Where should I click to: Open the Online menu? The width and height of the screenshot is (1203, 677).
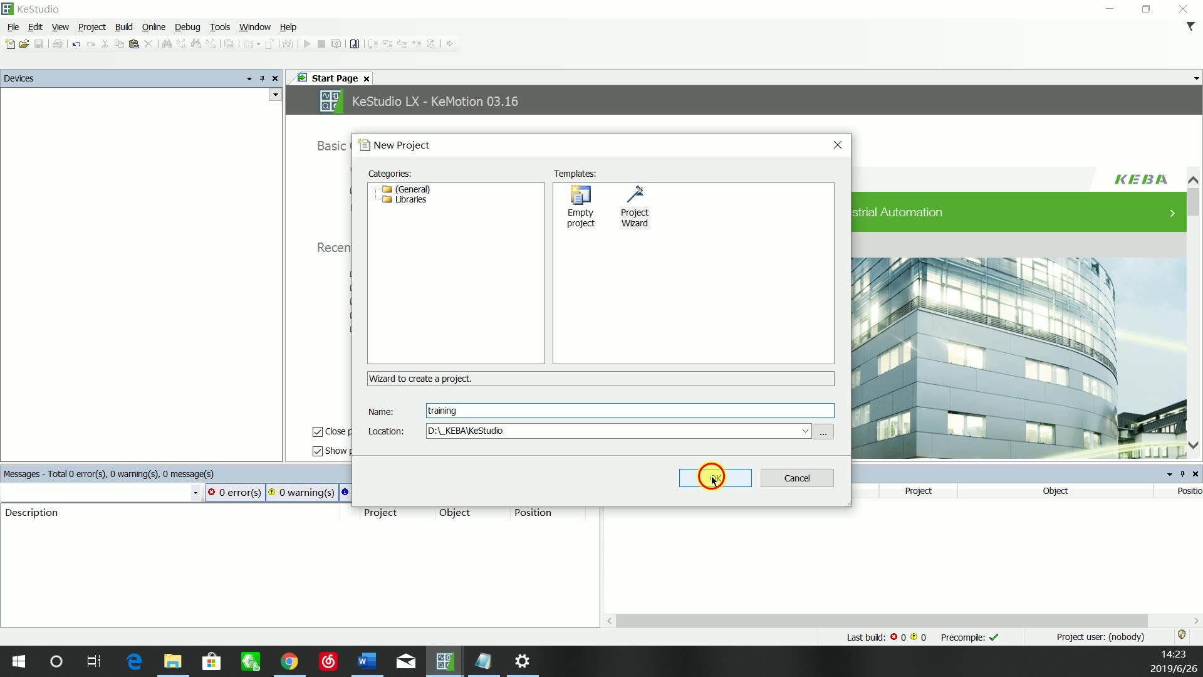coord(154,27)
